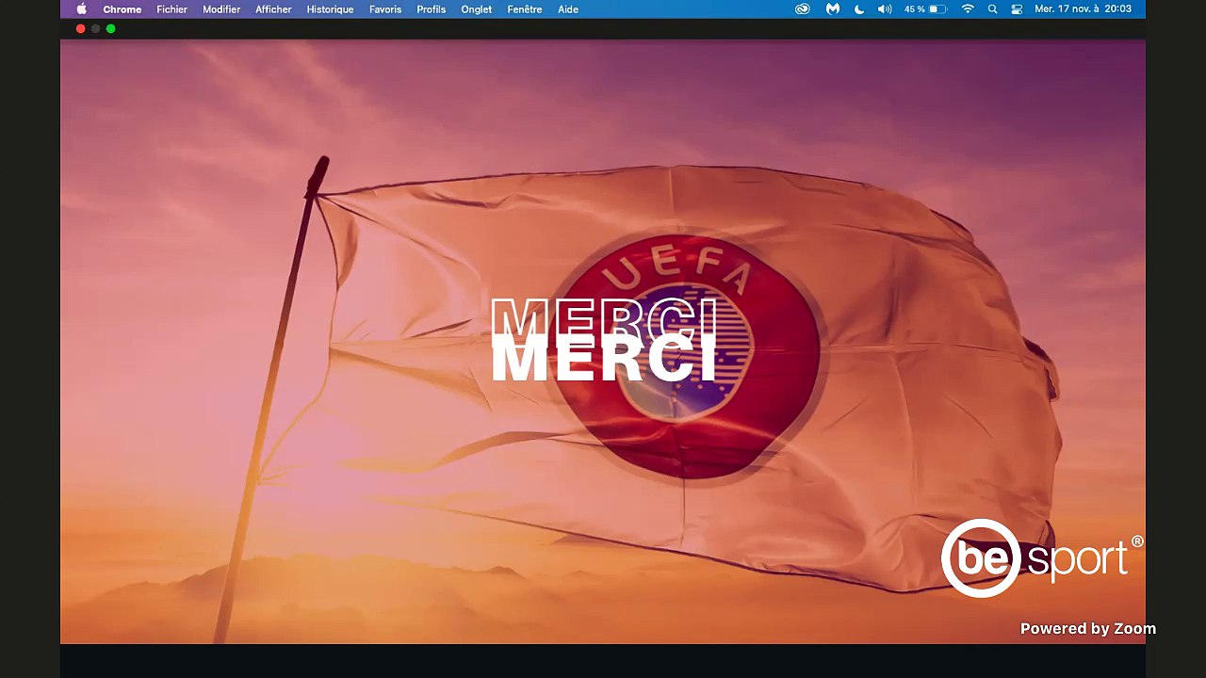This screenshot has width=1206, height=678.
Task: Click the Malwarebytes menu bar icon
Action: pos(833,9)
